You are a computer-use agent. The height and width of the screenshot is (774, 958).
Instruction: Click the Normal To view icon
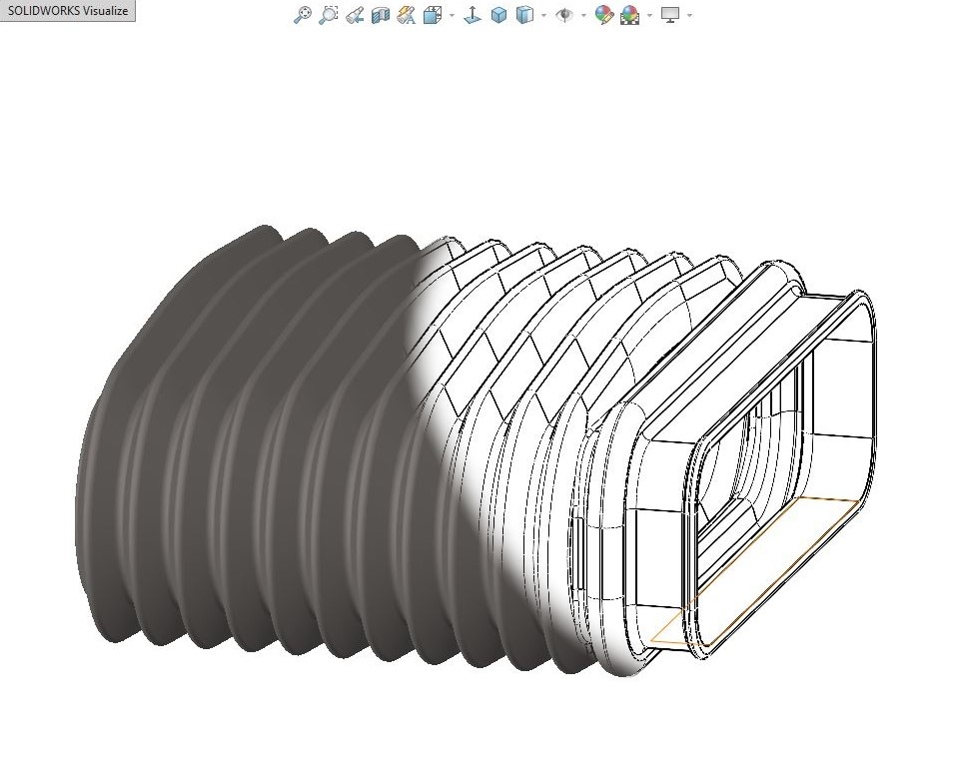(x=472, y=15)
